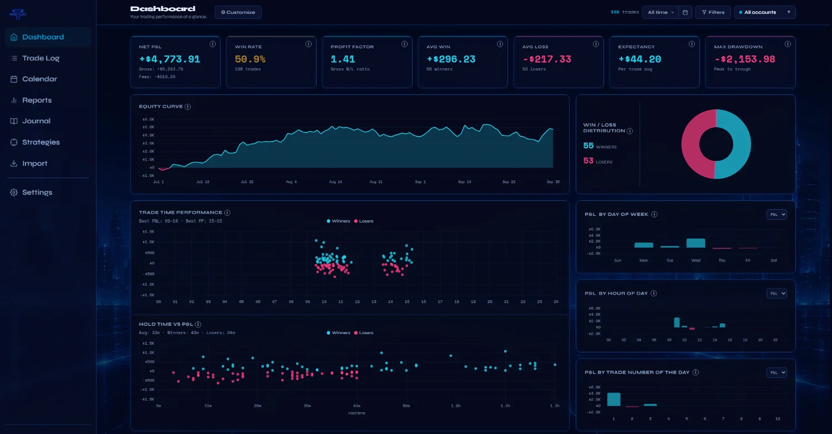Show info for Net P&L card
832x434 pixels.
[x=212, y=44]
